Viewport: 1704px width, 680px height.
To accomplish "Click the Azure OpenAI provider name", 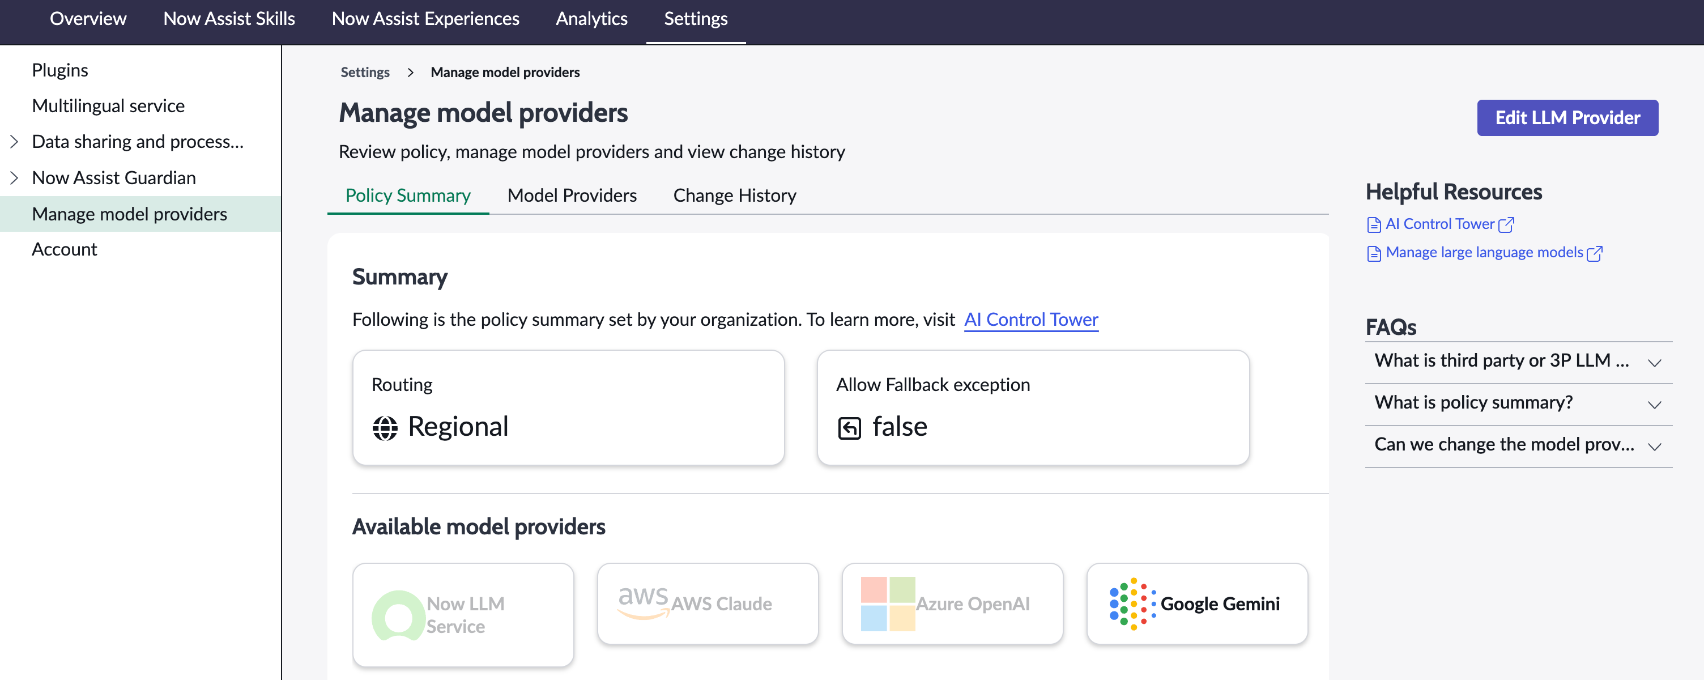I will [x=973, y=604].
